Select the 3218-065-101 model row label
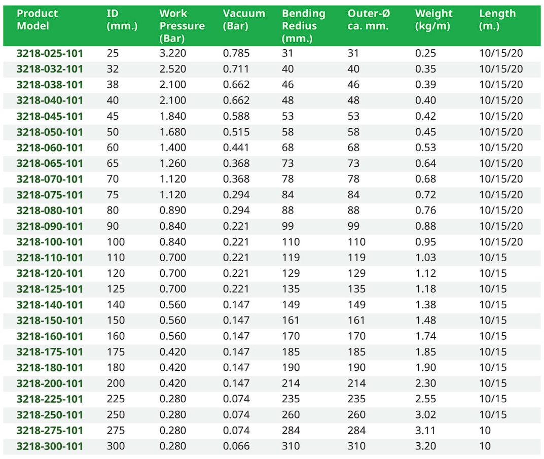Image resolution: width=544 pixels, height=459 pixels. 49,163
